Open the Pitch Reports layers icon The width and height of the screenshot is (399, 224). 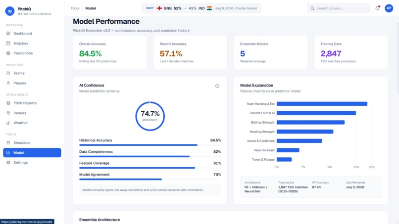8,103
